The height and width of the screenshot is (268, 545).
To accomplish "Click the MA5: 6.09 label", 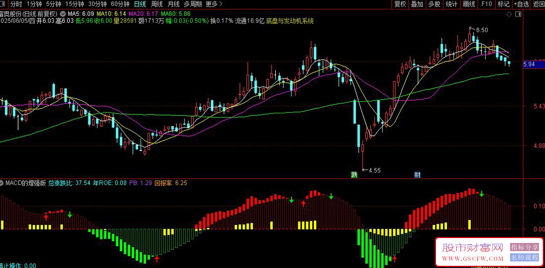I will pyautogui.click(x=81, y=14).
